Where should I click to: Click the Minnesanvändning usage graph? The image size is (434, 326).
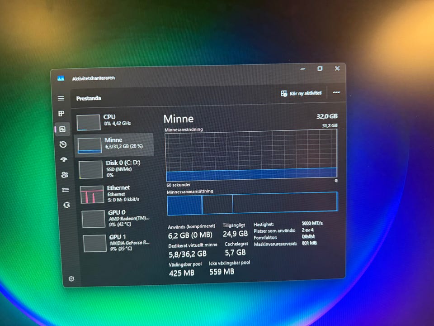tap(251, 156)
